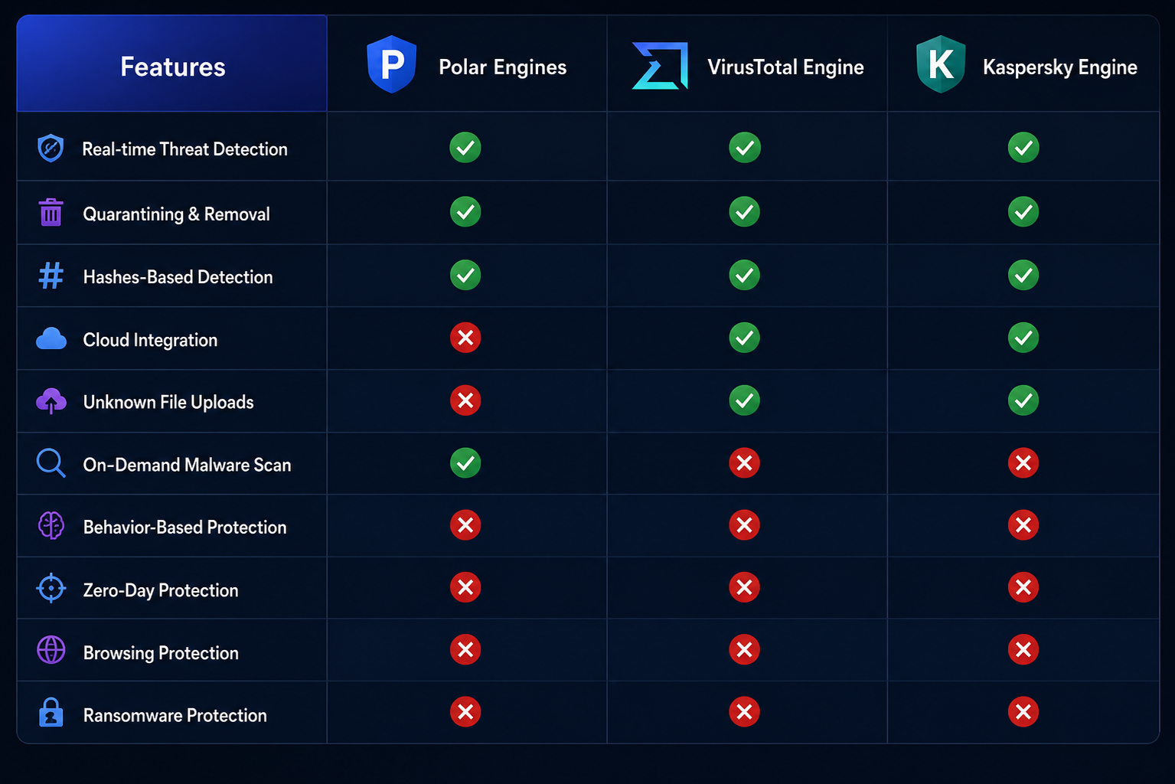
Task: Click the Real-time Threat Detection shield icon
Action: click(x=51, y=148)
